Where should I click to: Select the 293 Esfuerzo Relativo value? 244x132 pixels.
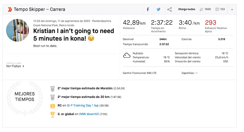point(211,23)
